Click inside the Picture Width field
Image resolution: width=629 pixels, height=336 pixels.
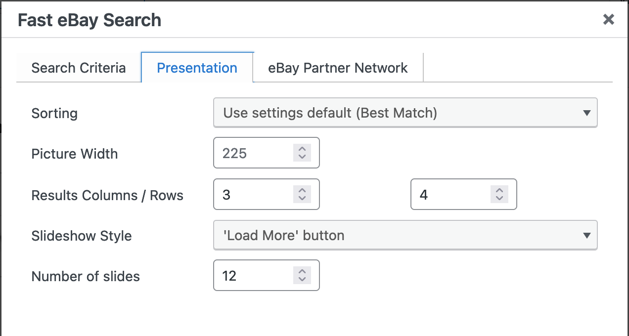click(267, 153)
